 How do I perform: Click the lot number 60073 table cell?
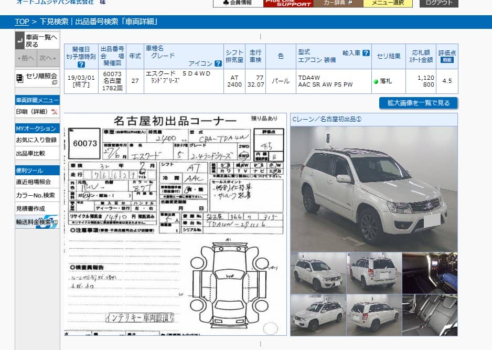(112, 81)
